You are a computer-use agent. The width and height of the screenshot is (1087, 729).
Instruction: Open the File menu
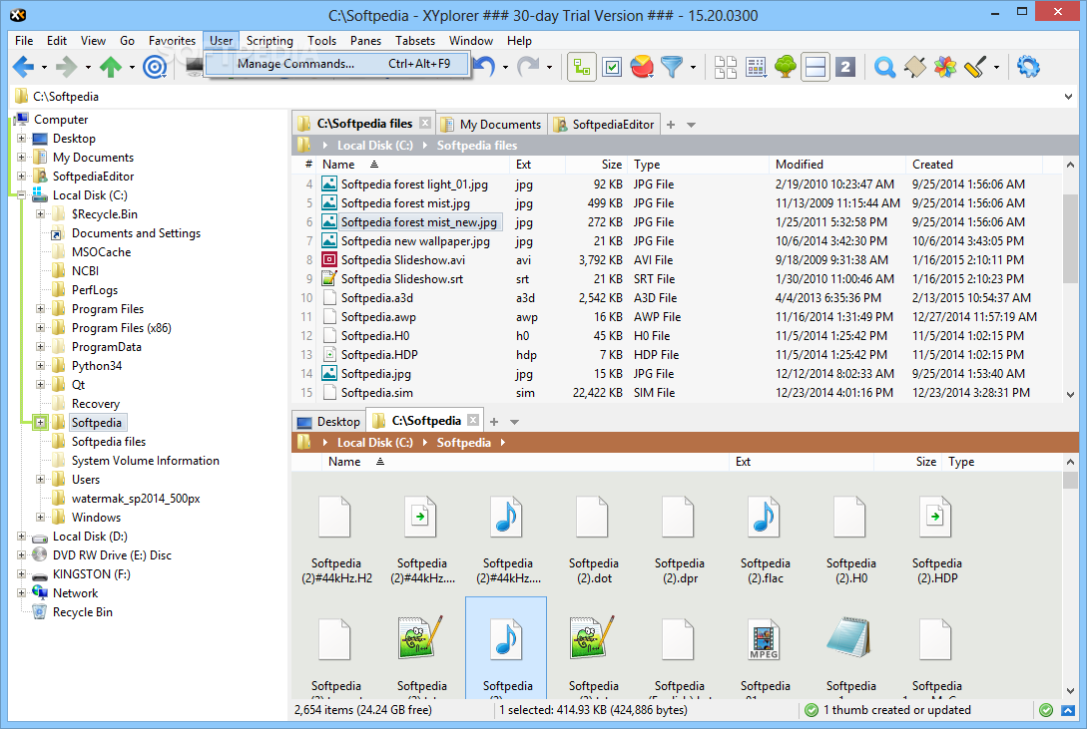[24, 41]
